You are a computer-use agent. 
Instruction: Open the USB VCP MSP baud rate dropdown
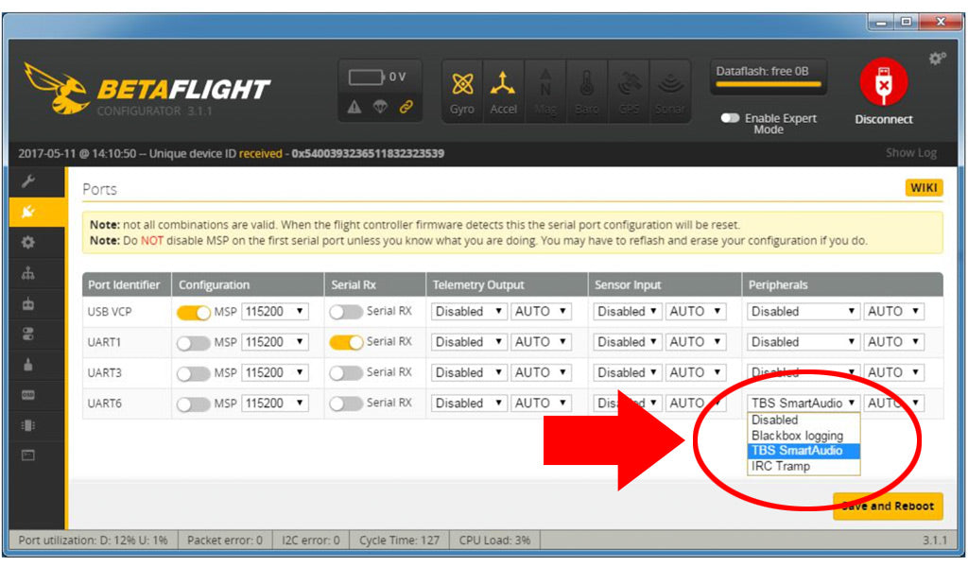tap(275, 312)
